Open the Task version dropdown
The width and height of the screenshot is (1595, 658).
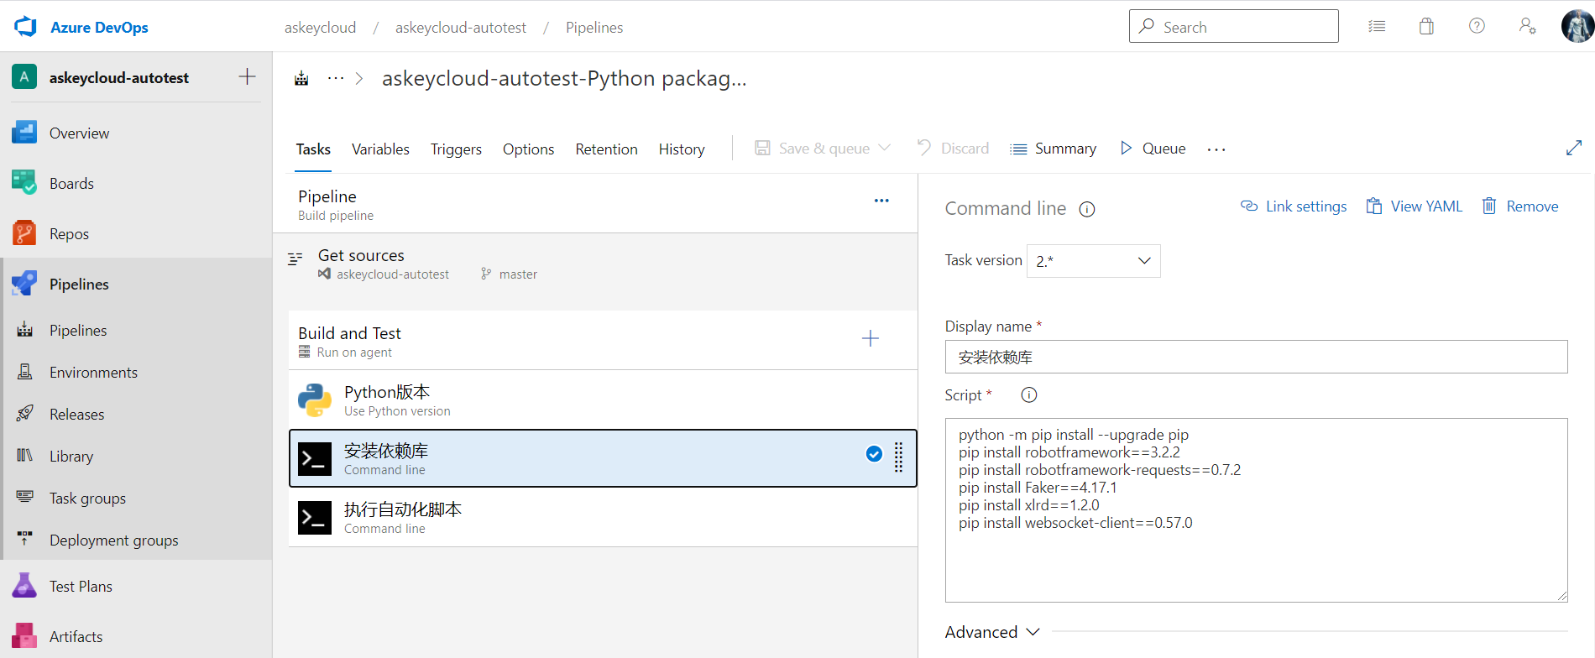pos(1093,261)
